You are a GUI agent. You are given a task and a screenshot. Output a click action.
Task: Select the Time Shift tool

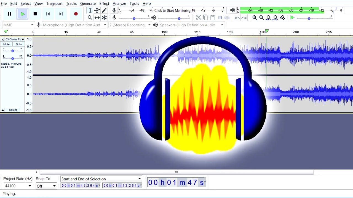pos(97,18)
